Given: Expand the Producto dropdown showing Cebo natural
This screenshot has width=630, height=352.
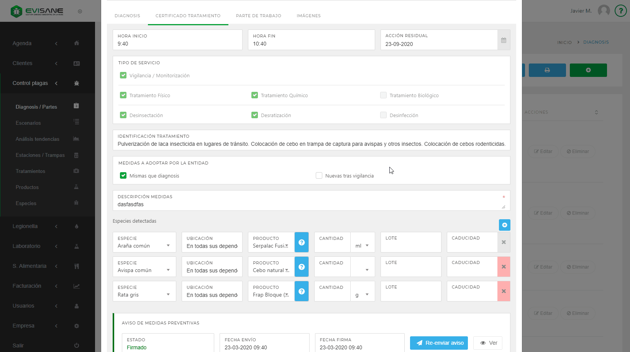Looking at the screenshot, I should click(271, 271).
